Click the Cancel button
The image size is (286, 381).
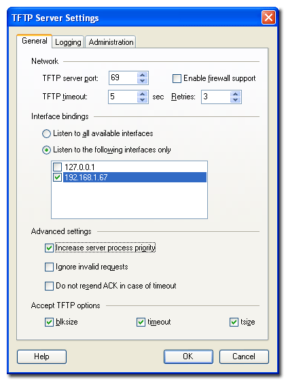tap(244, 357)
